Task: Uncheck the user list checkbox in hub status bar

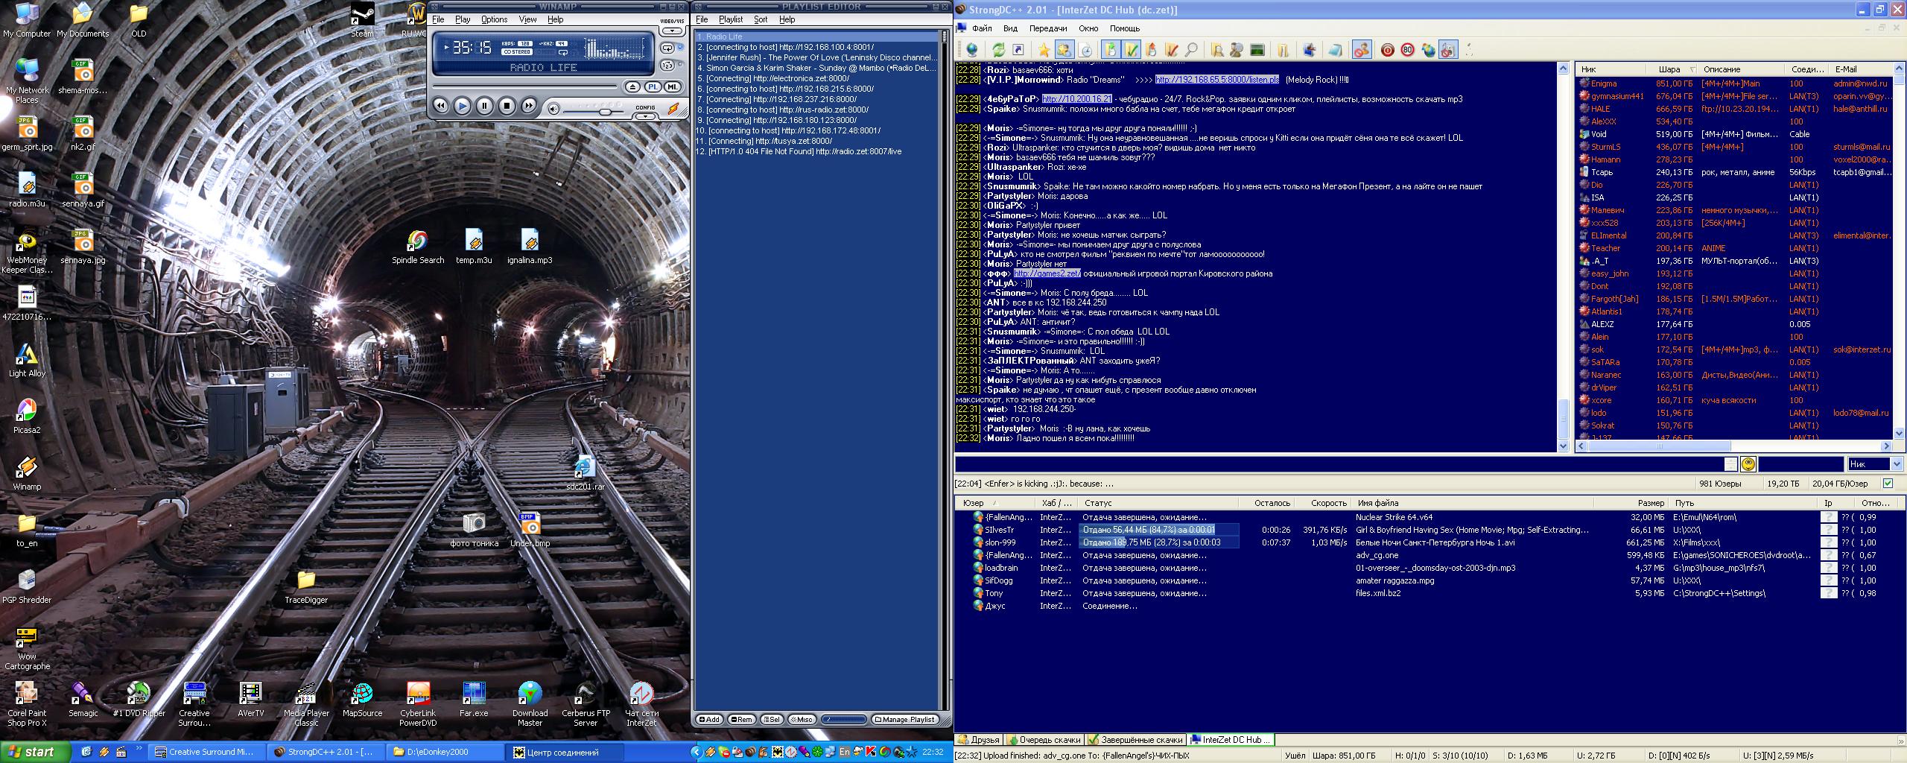Action: coord(1888,484)
